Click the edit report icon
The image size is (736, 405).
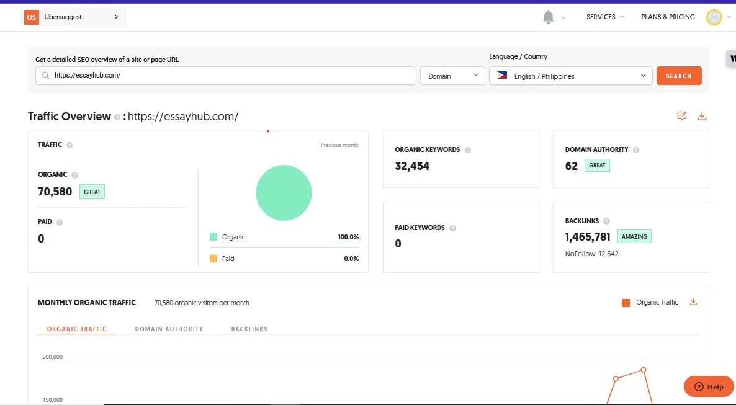point(682,116)
